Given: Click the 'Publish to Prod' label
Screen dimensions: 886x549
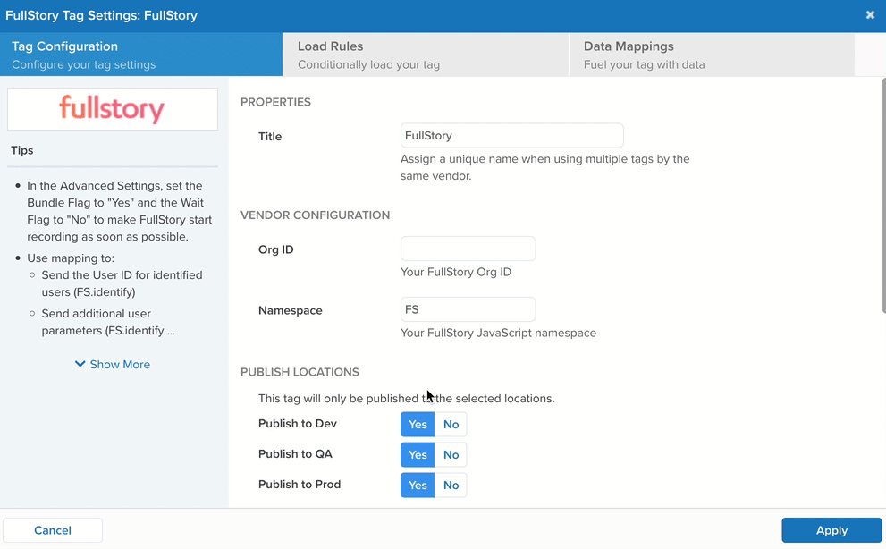Looking at the screenshot, I should pos(300,485).
